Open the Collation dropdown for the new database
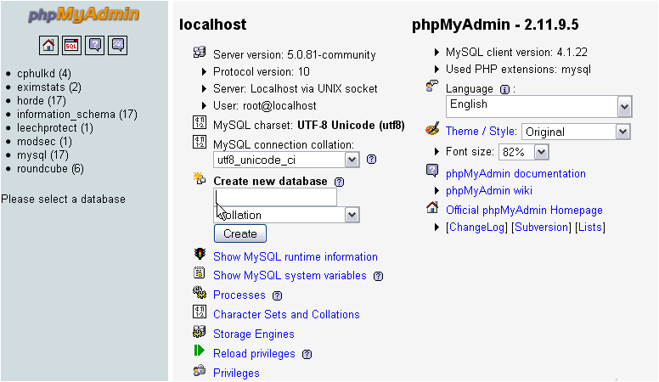This screenshot has height=382, width=659. pyautogui.click(x=286, y=215)
